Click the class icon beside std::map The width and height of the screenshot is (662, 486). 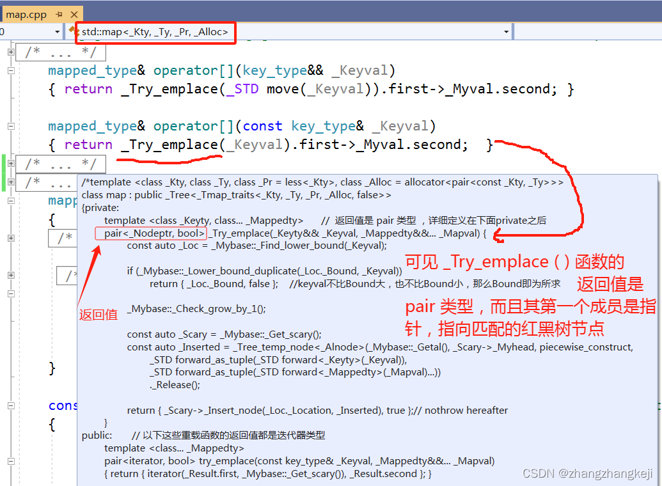[x=74, y=31]
